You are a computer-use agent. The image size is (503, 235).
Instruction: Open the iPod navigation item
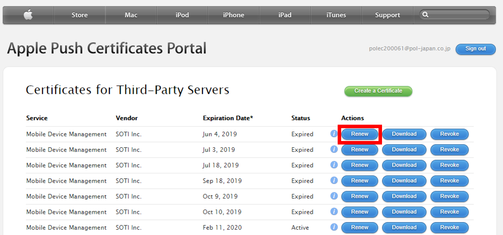pyautogui.click(x=182, y=15)
